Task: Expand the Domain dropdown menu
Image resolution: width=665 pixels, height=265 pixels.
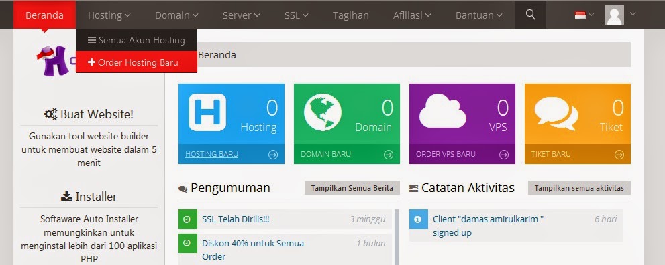Action: (176, 15)
